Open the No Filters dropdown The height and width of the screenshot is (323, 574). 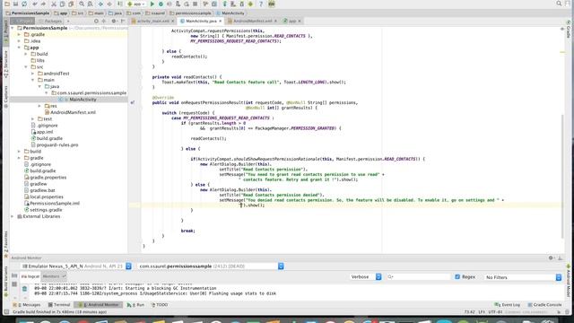point(523,277)
